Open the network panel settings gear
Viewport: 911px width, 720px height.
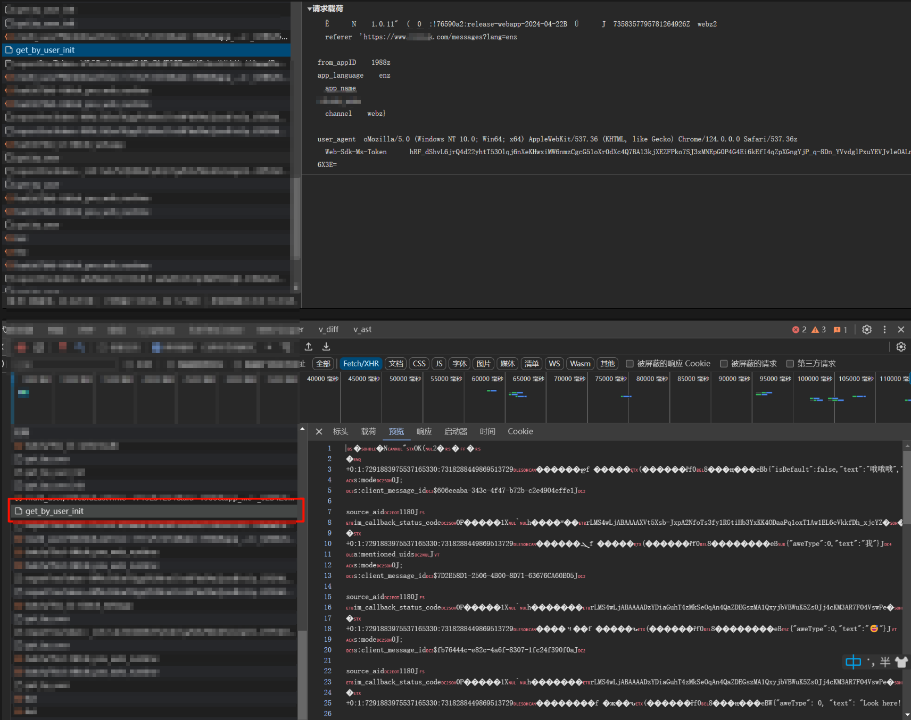coord(901,347)
